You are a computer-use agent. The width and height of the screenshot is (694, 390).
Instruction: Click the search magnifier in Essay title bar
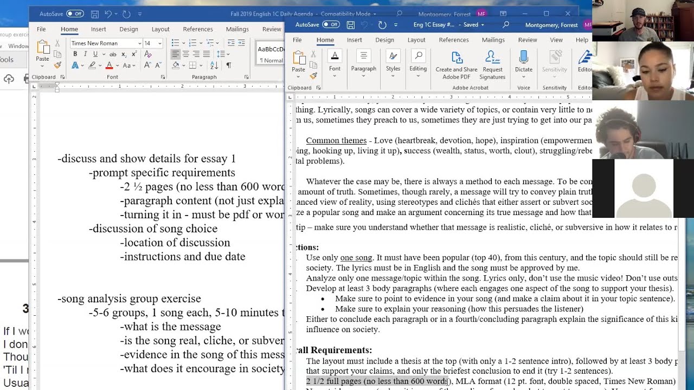pyautogui.click(x=506, y=25)
